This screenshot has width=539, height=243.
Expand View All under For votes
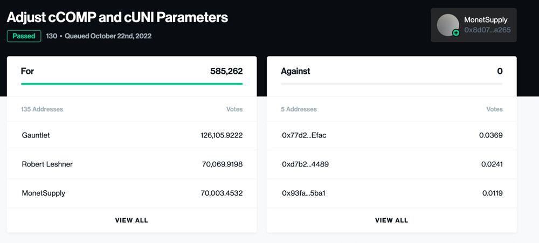point(132,220)
